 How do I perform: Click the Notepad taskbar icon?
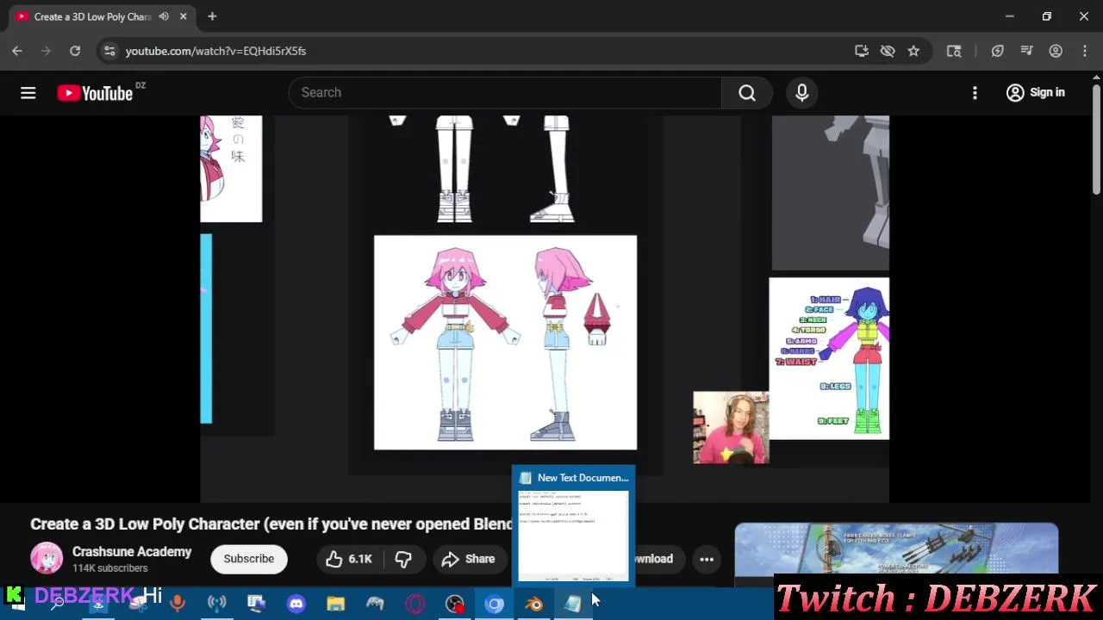(x=573, y=604)
